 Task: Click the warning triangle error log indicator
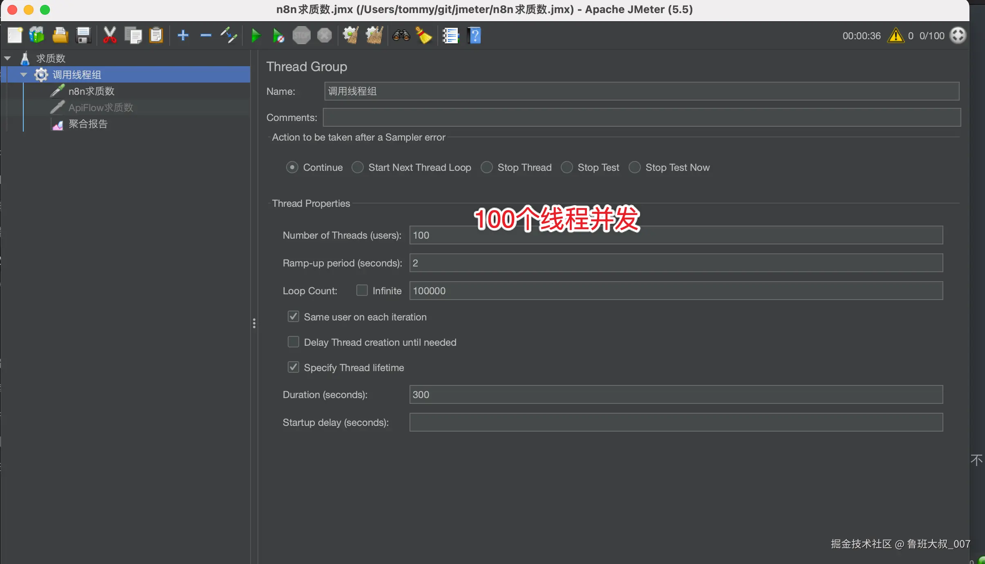pyautogui.click(x=895, y=36)
